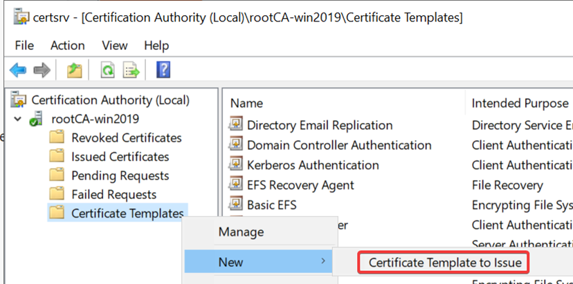The width and height of the screenshot is (573, 284).
Task: Open the Action menu
Action: click(x=67, y=46)
